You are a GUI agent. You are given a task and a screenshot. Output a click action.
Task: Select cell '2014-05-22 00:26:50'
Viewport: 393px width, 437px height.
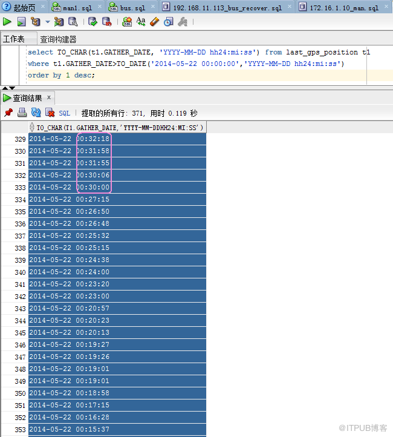117,211
